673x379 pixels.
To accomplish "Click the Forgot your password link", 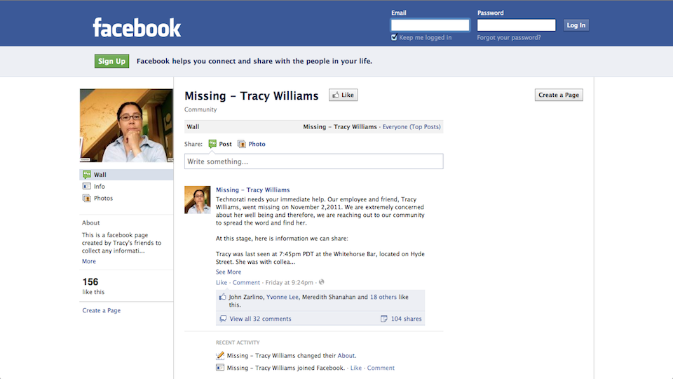I will [509, 38].
